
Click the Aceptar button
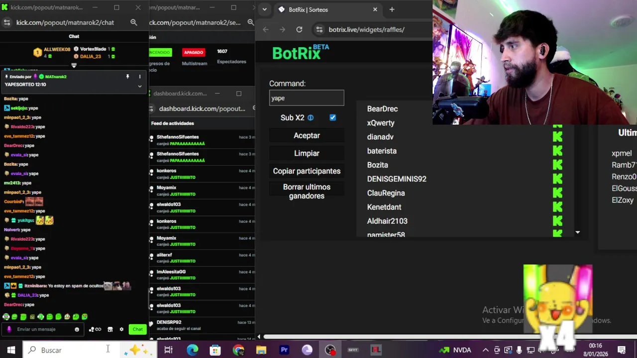click(307, 135)
